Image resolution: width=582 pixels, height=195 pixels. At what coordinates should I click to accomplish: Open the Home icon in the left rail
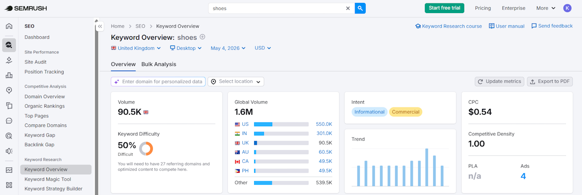(9, 26)
